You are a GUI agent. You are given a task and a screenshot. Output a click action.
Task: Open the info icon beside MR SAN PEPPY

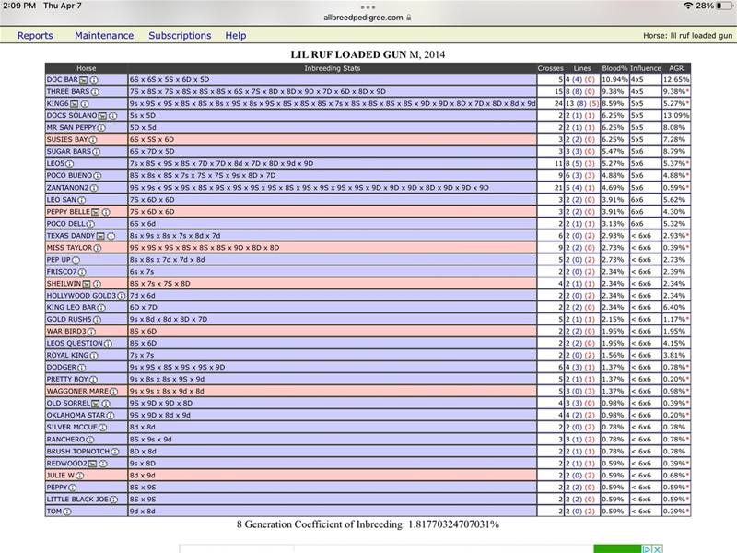tap(101, 128)
